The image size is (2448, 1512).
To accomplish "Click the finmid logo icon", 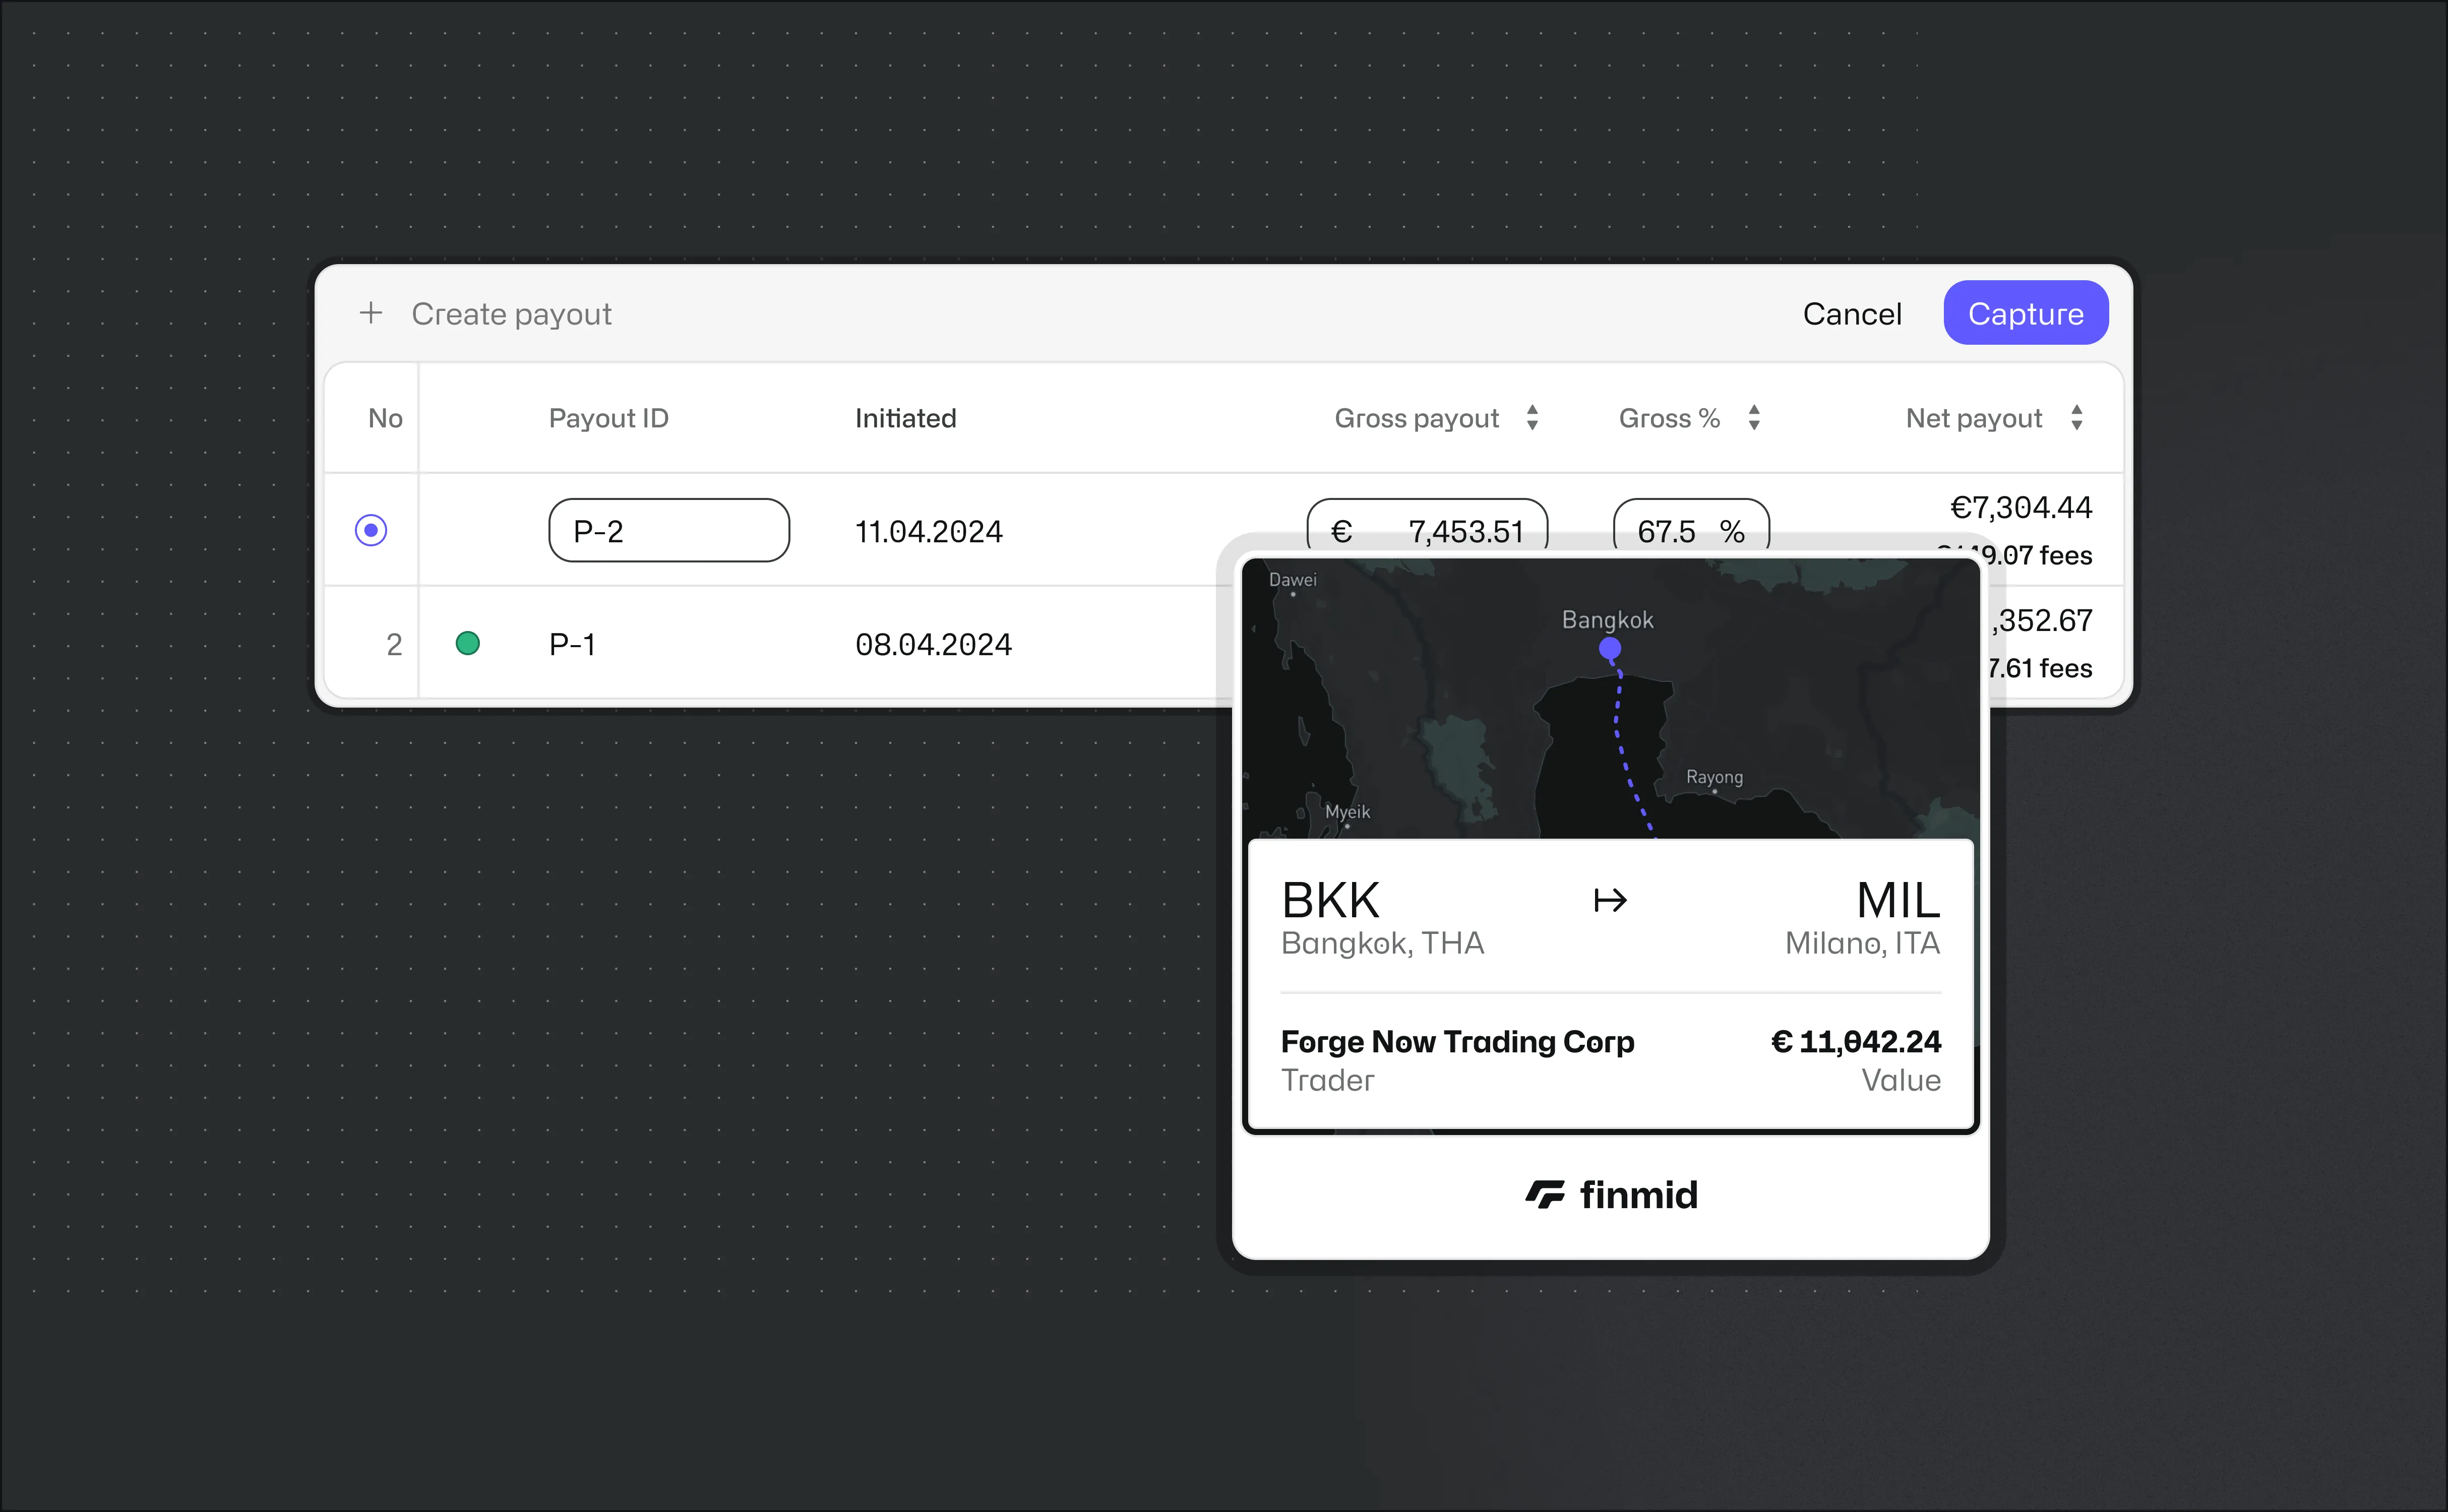I will tap(1545, 1194).
